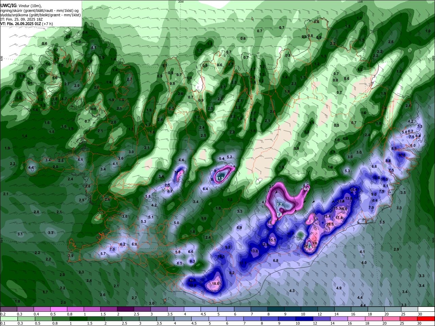Click the 8.2 precipitation value
Image resolution: width=435 pixels, height=326 pixels.
[x=232, y=273]
